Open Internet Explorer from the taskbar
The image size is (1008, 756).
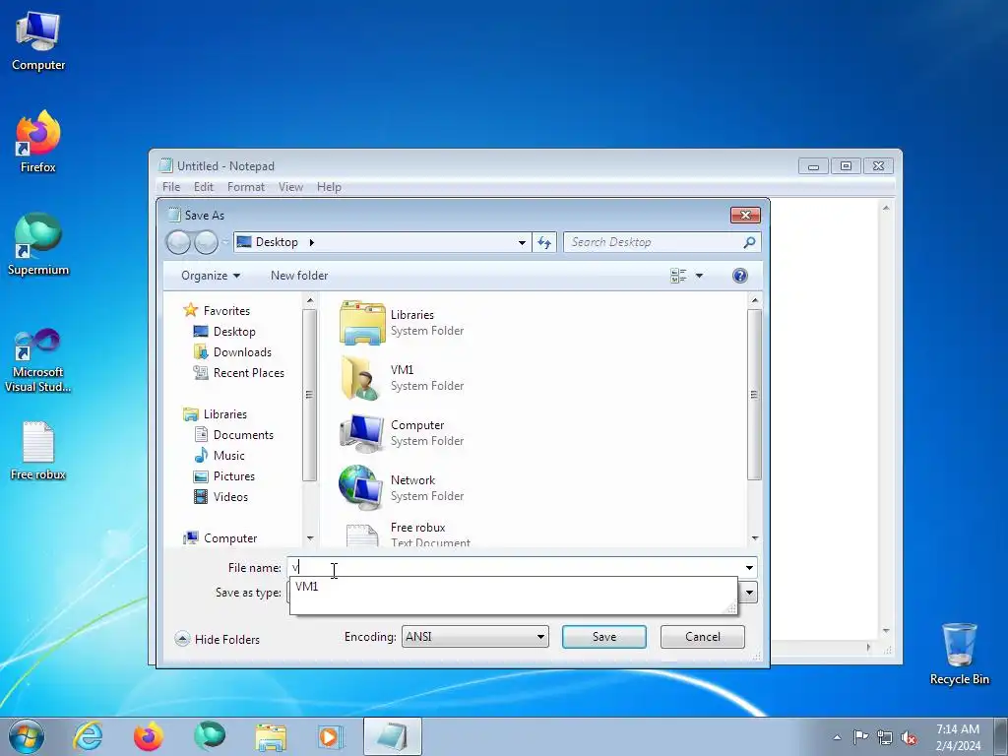tap(88, 736)
